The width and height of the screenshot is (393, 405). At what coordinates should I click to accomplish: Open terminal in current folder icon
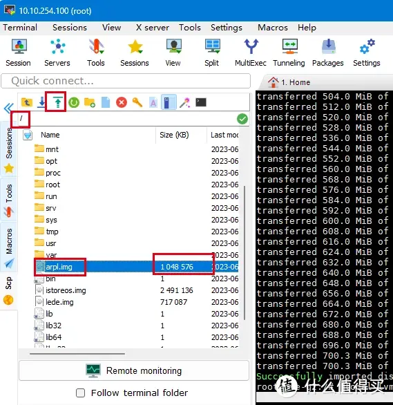(x=201, y=102)
